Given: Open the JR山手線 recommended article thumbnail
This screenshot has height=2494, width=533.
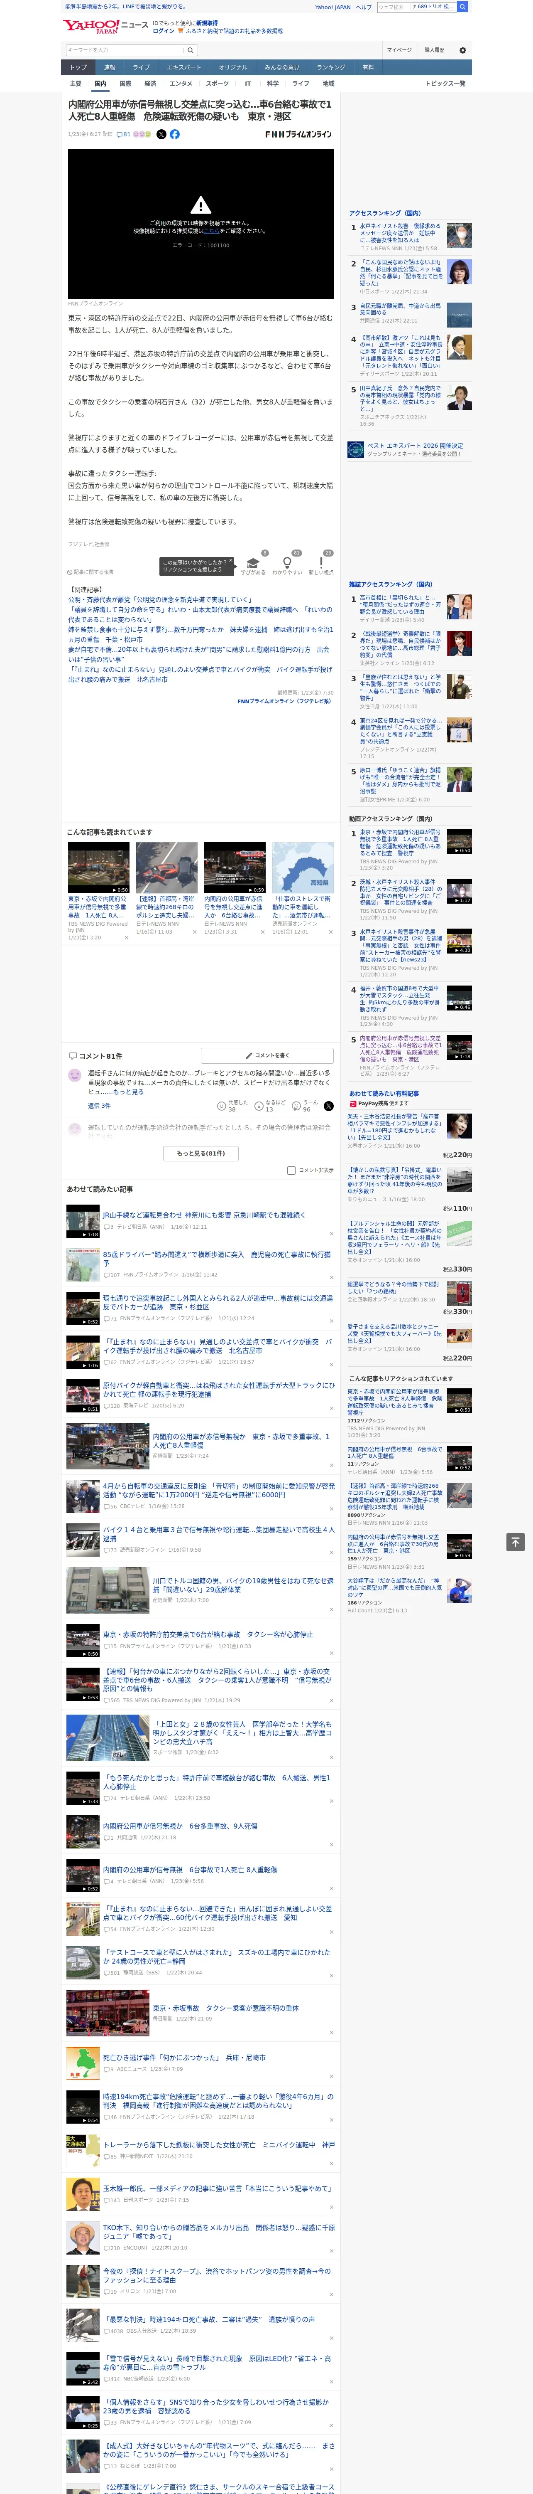Looking at the screenshot, I should coord(83,1222).
